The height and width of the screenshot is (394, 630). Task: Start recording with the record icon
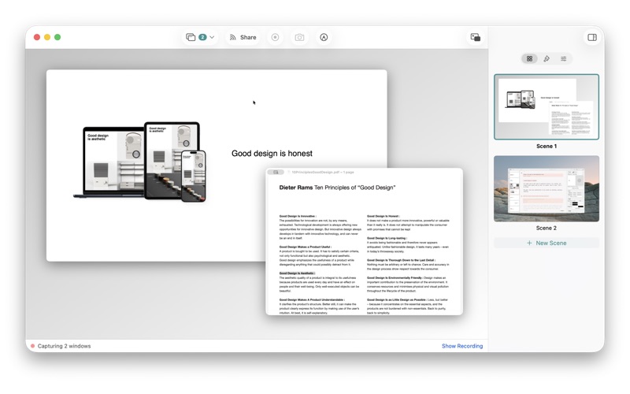275,37
